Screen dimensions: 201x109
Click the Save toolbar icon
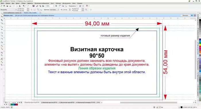click(x=7, y=6)
